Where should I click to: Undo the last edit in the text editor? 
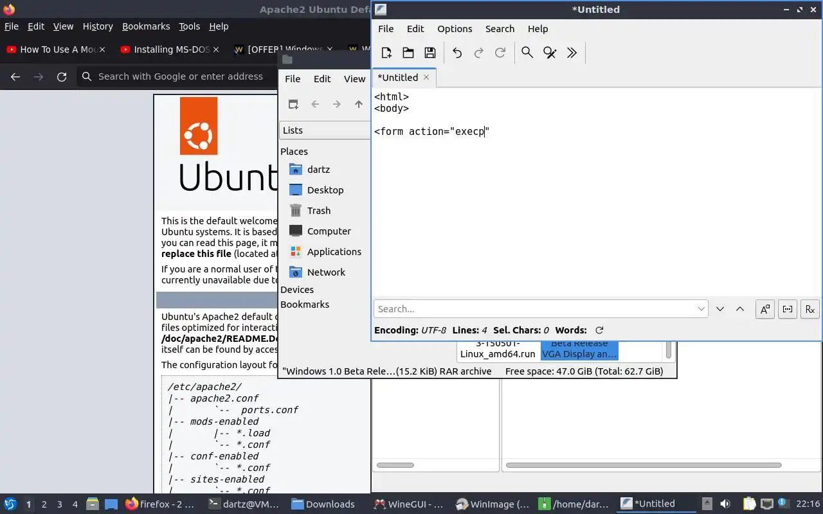(457, 53)
